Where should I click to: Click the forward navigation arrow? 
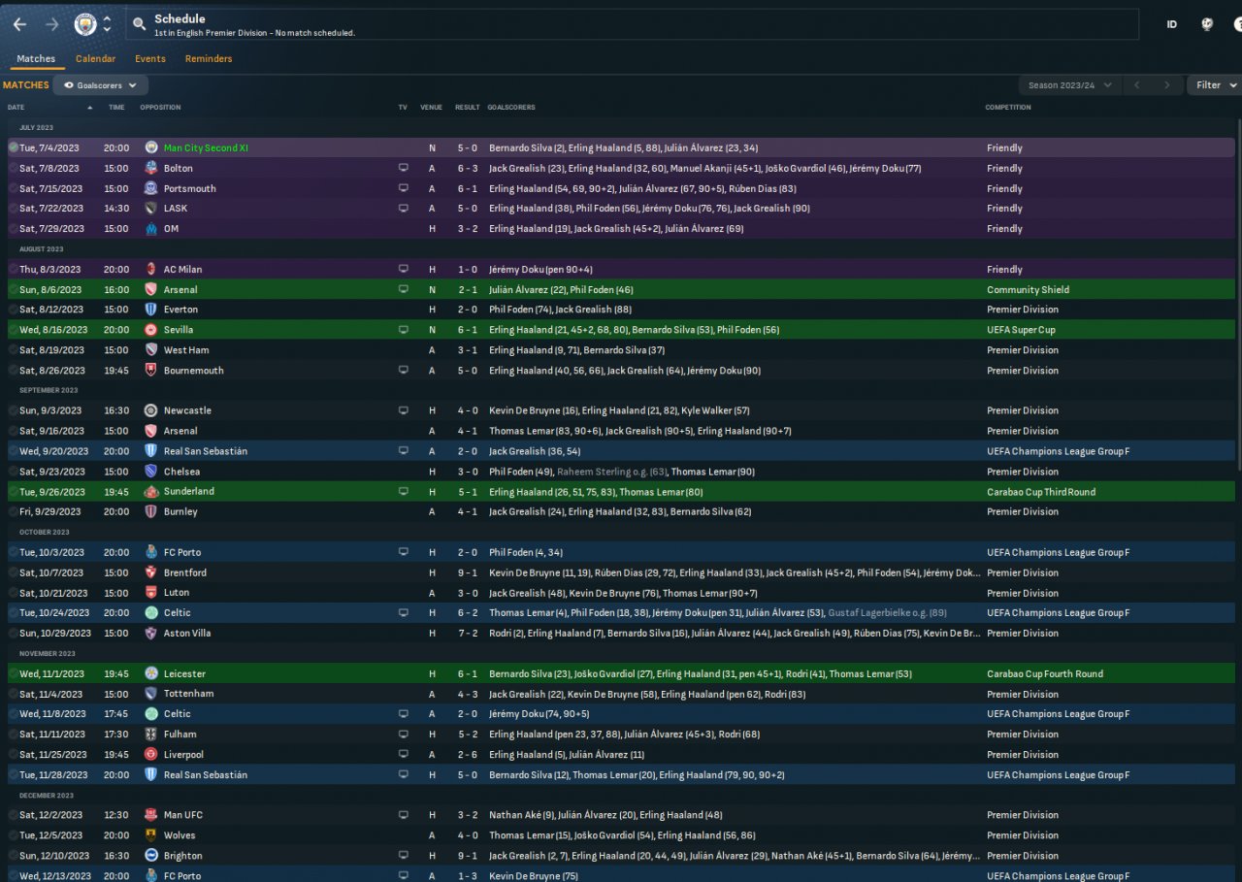click(x=51, y=24)
